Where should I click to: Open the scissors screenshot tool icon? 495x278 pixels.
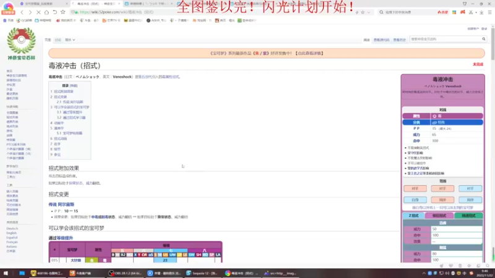(x=471, y=12)
